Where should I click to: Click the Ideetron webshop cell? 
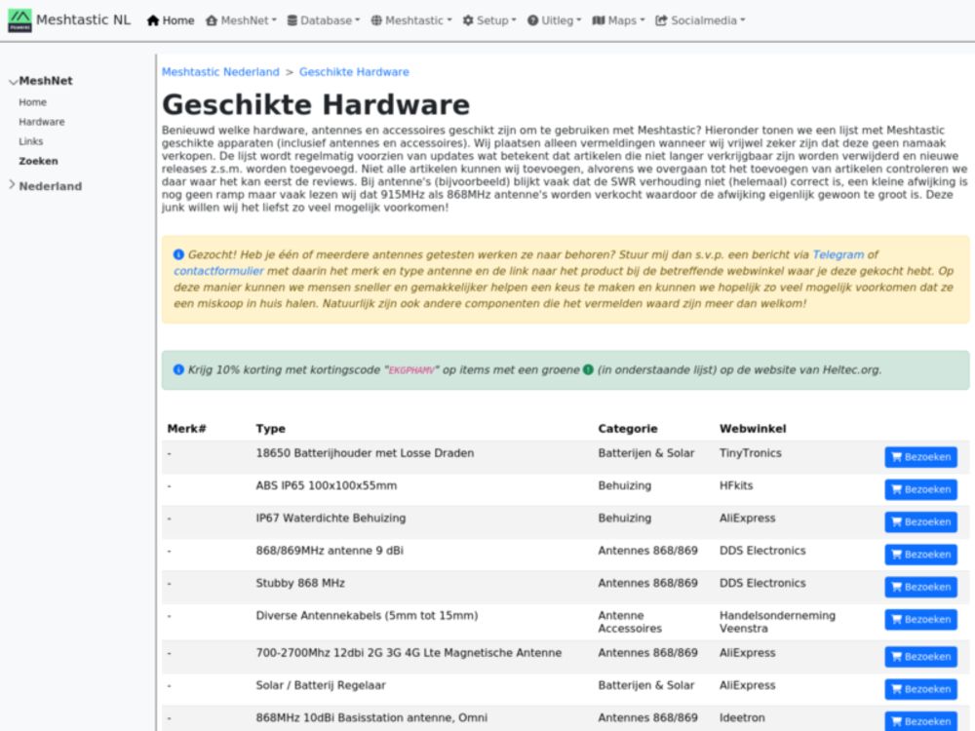pyautogui.click(x=742, y=717)
